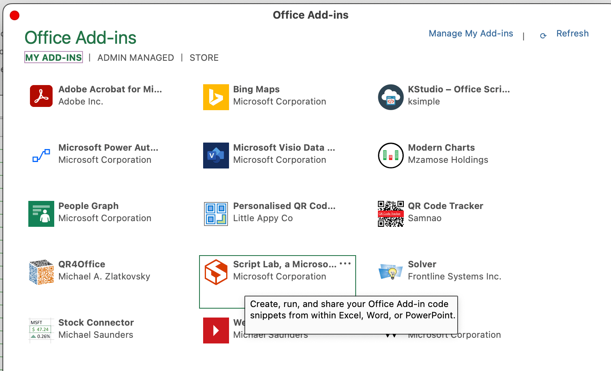Select the 'Microsoft Power Aut...' title

coord(108,147)
